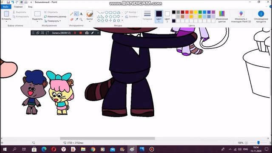The height and width of the screenshot is (153, 272).
Task: Click the Save icon in quick access toolbar
Action: pyautogui.click(x=8, y=2)
